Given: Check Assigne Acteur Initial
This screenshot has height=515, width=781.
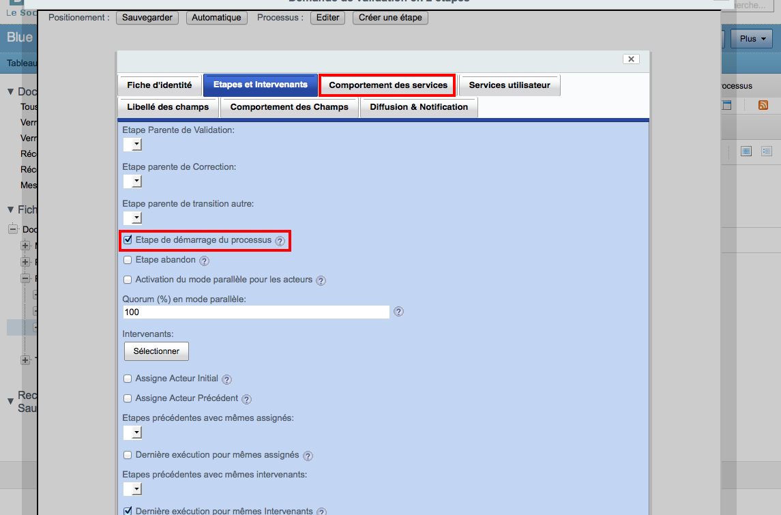Looking at the screenshot, I should point(128,379).
